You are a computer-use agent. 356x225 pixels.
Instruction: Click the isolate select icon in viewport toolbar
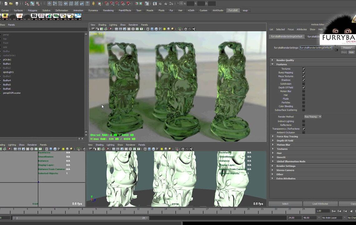click(179, 29)
